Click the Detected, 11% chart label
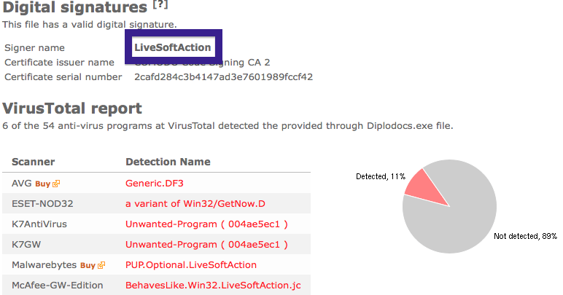The image size is (563, 295). click(x=381, y=176)
